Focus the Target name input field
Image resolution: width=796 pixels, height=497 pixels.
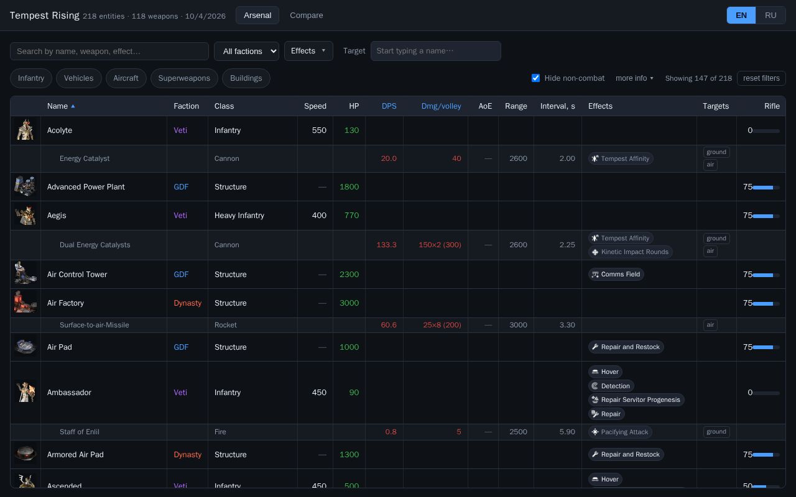[x=436, y=51]
